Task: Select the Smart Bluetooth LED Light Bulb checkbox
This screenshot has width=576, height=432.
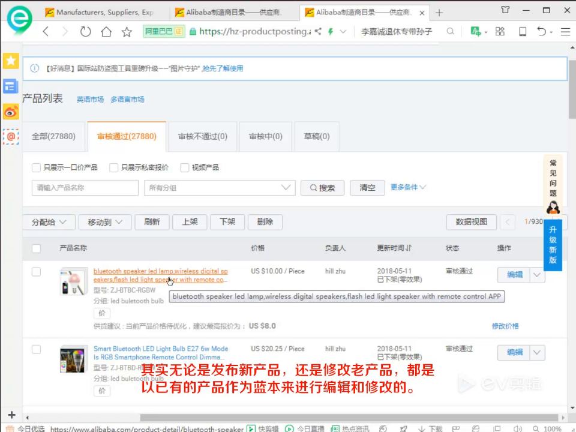Action: (x=36, y=349)
